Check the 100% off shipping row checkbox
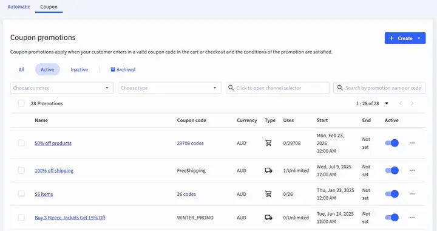Image resolution: width=437 pixels, height=231 pixels. 21,170
